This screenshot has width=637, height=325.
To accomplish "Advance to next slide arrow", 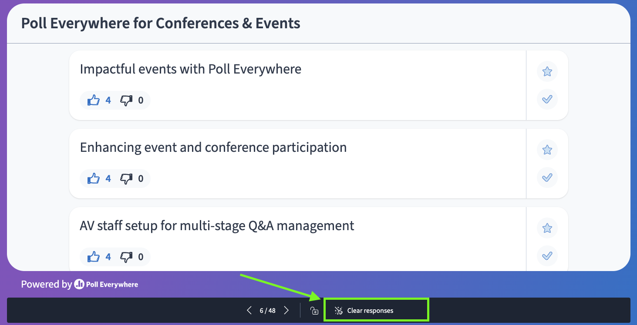I will [286, 310].
